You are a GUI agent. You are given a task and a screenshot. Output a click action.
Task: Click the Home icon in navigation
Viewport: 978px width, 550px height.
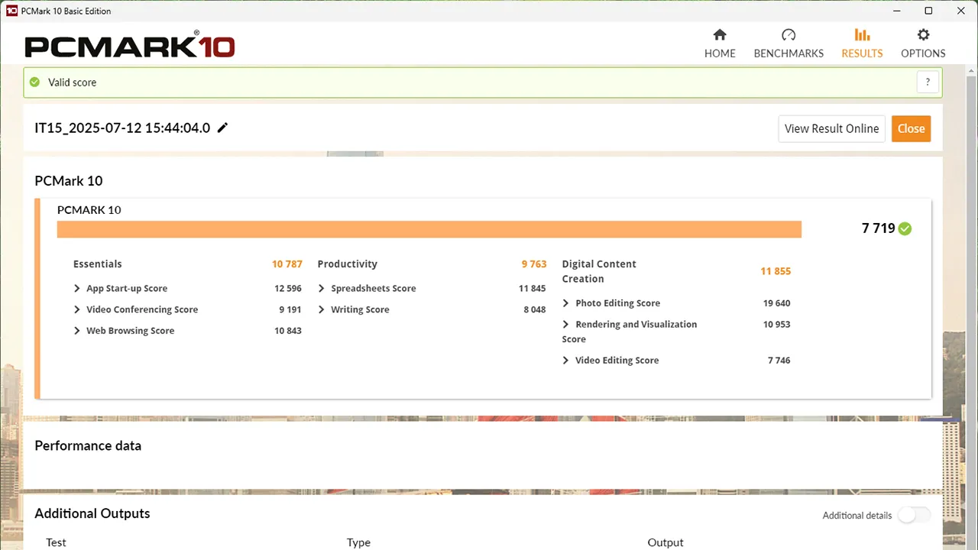tap(720, 35)
